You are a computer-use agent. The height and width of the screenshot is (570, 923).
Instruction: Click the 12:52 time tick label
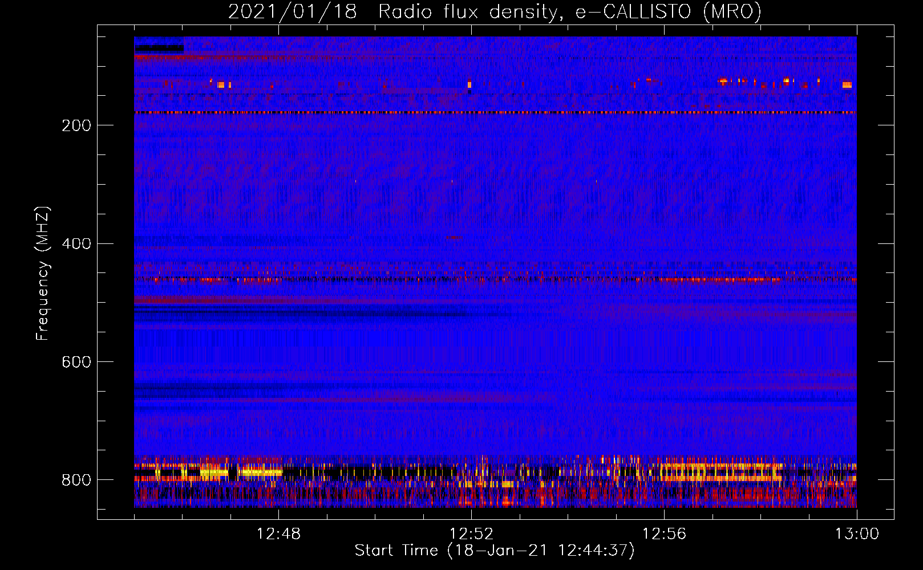pos(471,534)
